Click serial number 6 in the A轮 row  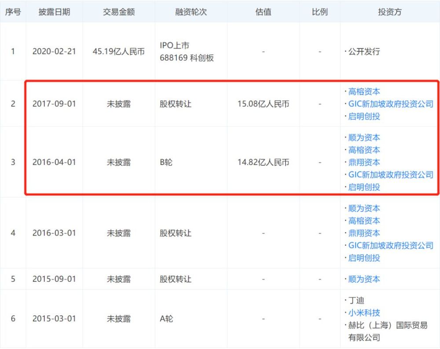click(13, 319)
